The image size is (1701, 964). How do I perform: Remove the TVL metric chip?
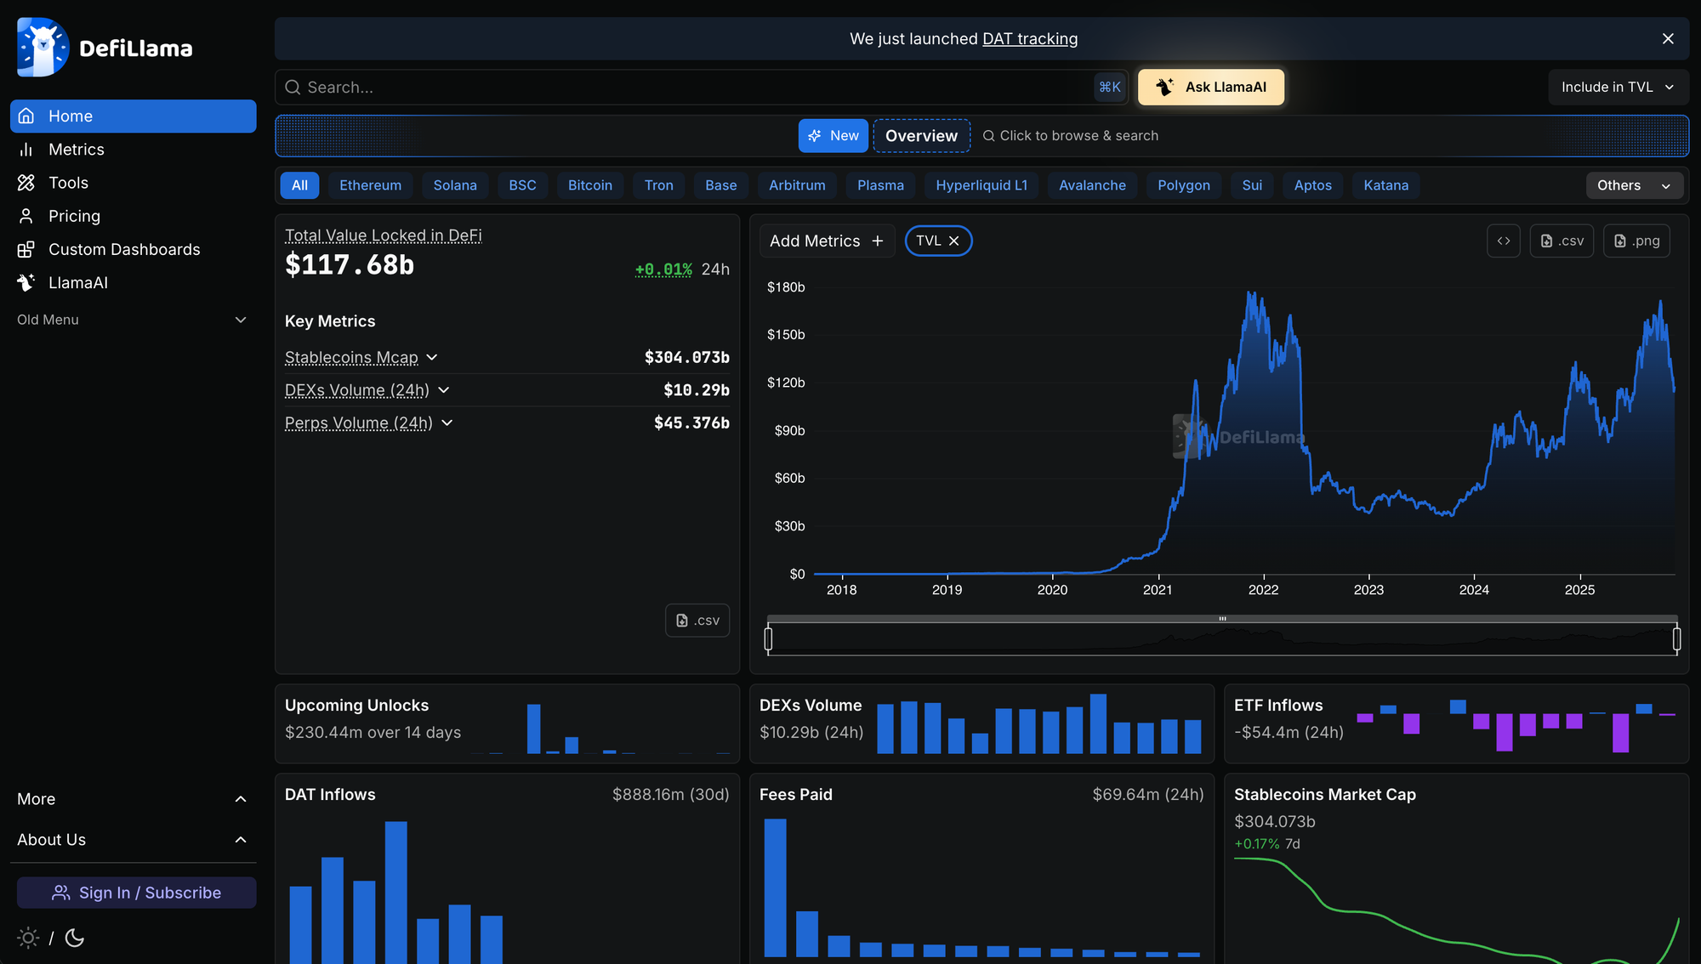point(954,241)
